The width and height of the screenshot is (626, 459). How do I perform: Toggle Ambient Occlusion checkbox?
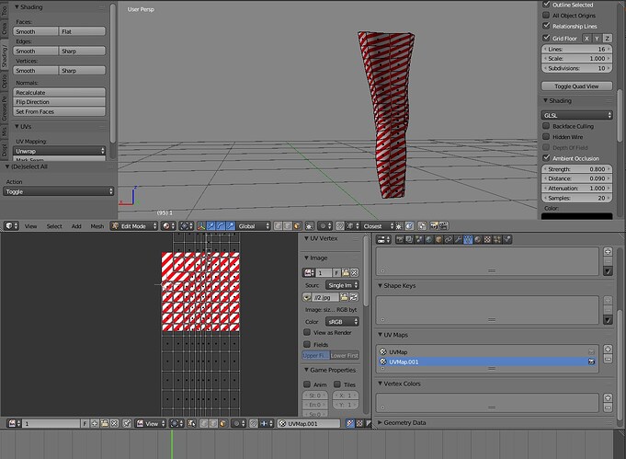click(547, 158)
